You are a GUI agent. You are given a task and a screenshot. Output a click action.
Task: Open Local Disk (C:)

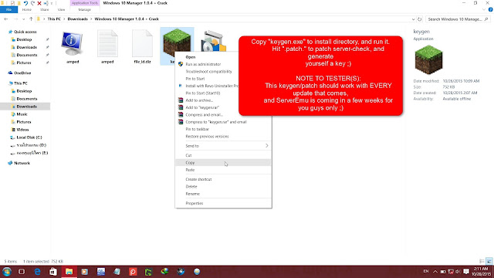click(x=29, y=137)
